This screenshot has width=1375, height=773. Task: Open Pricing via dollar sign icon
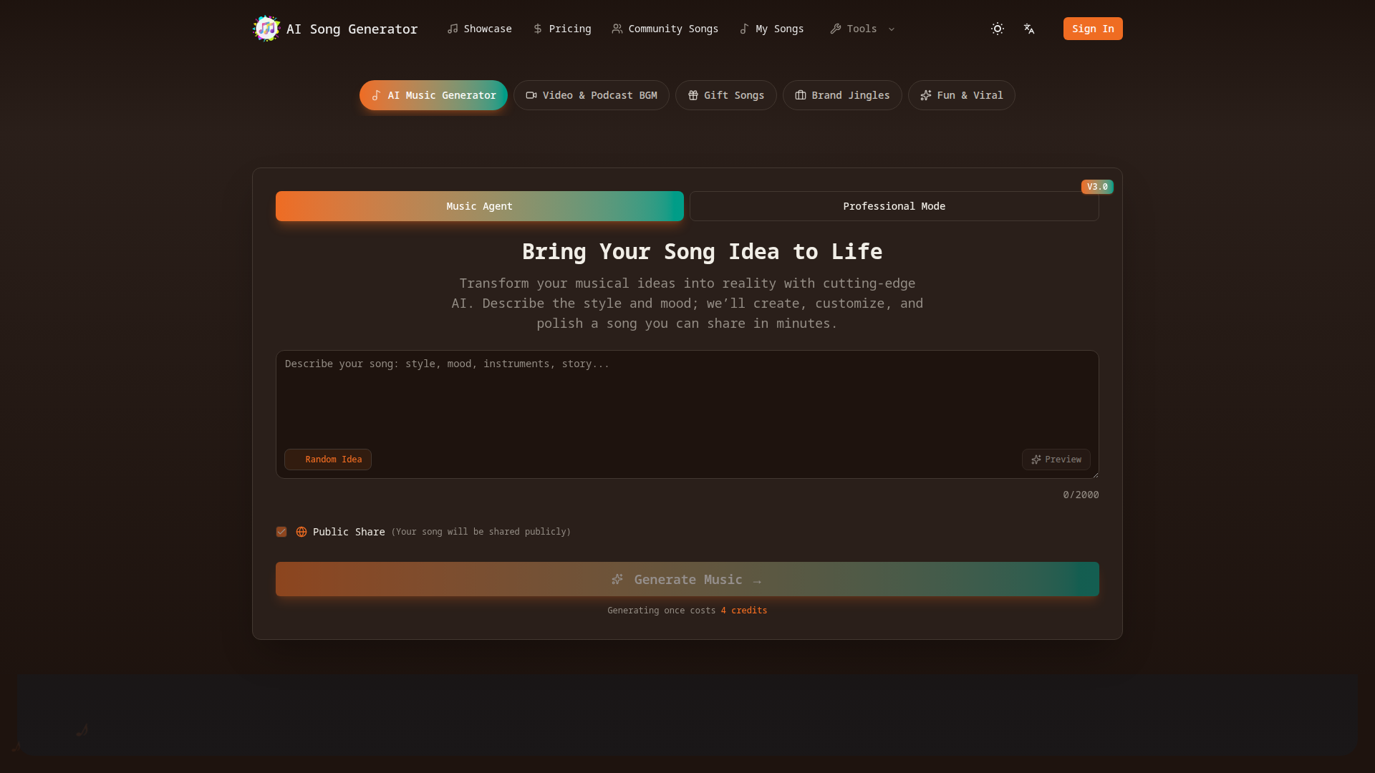click(538, 29)
